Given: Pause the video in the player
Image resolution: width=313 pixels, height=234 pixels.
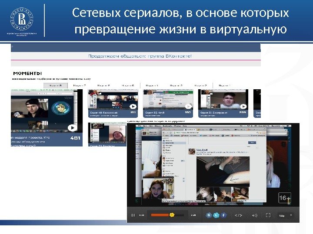Looking at the screenshot, I should tap(133, 215).
